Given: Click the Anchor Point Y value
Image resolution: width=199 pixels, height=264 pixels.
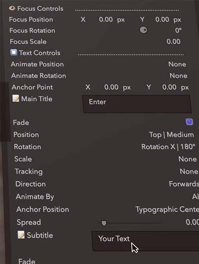Looking at the screenshot, I should point(169,87).
